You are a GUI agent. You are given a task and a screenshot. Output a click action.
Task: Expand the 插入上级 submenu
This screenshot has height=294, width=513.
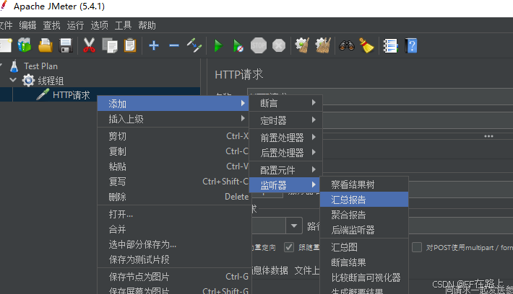coord(173,119)
